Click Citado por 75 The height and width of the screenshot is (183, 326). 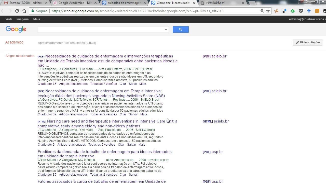coord(47,84)
